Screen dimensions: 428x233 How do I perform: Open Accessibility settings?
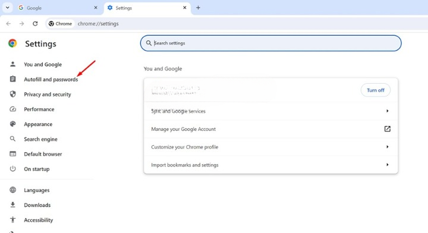38,220
